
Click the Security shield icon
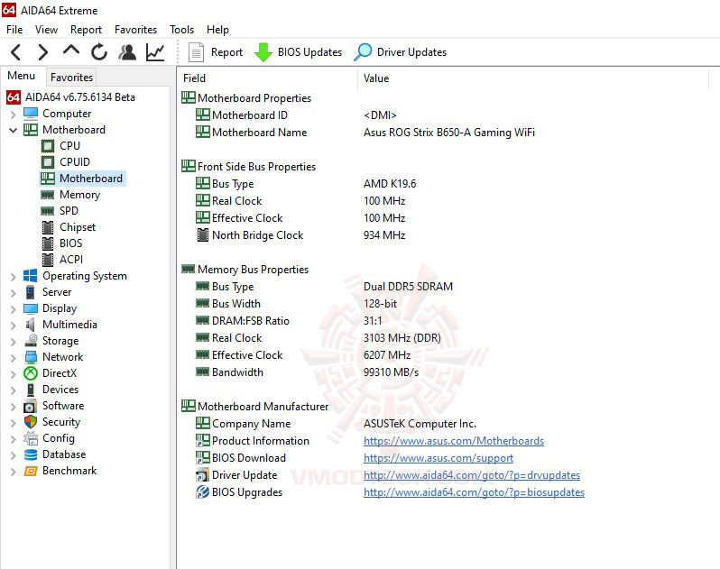tap(31, 422)
